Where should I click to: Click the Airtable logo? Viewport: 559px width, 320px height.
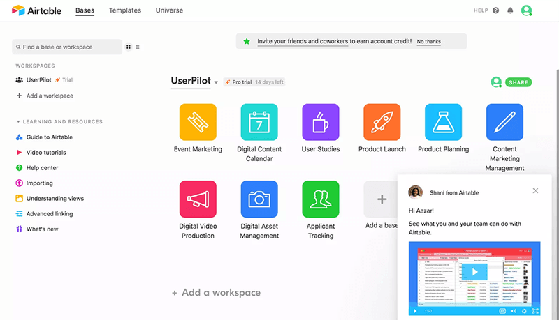pyautogui.click(x=36, y=10)
